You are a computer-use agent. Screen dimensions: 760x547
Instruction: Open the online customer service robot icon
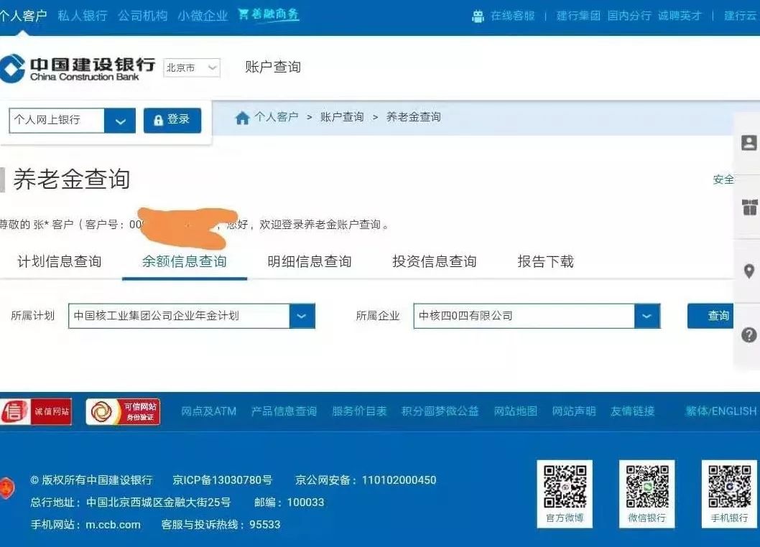point(478,17)
